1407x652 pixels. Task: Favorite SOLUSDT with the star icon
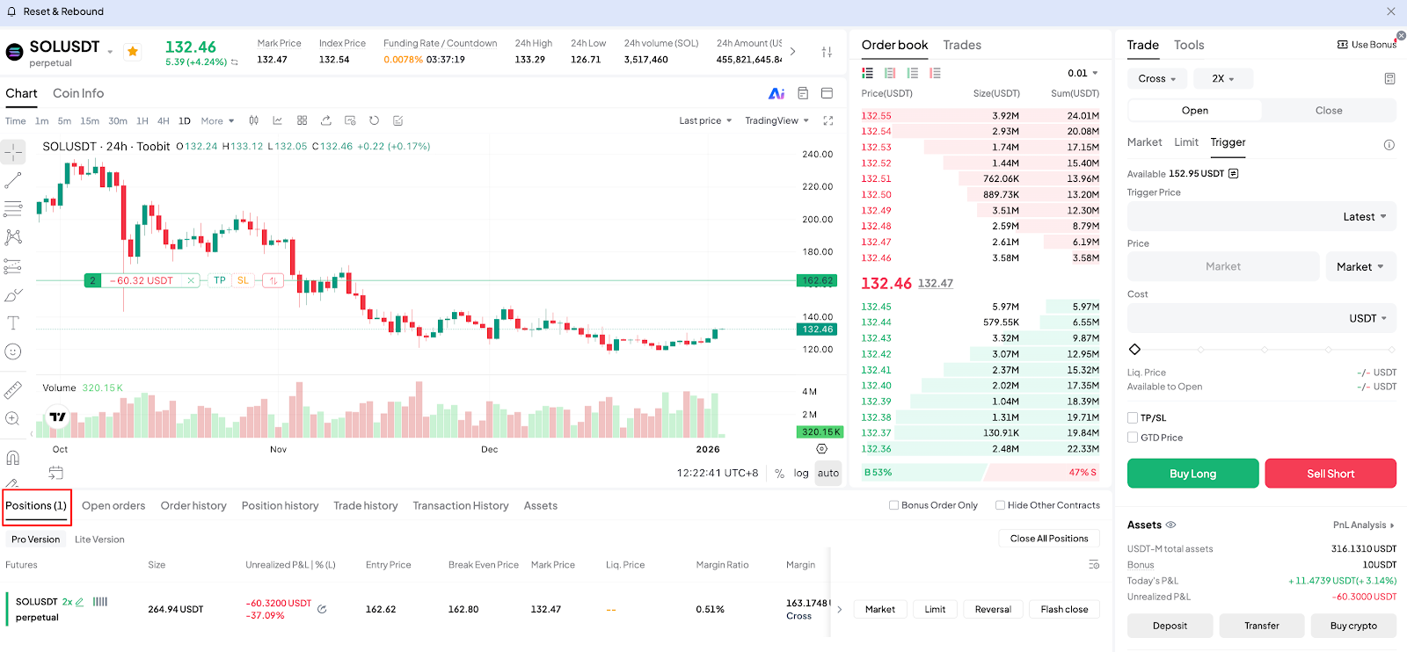133,52
